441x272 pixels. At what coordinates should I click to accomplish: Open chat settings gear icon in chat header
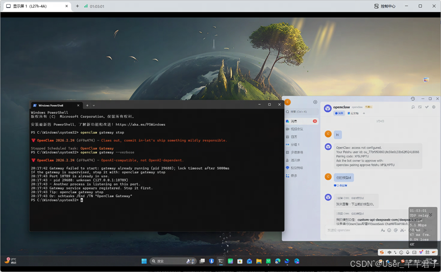434,107
